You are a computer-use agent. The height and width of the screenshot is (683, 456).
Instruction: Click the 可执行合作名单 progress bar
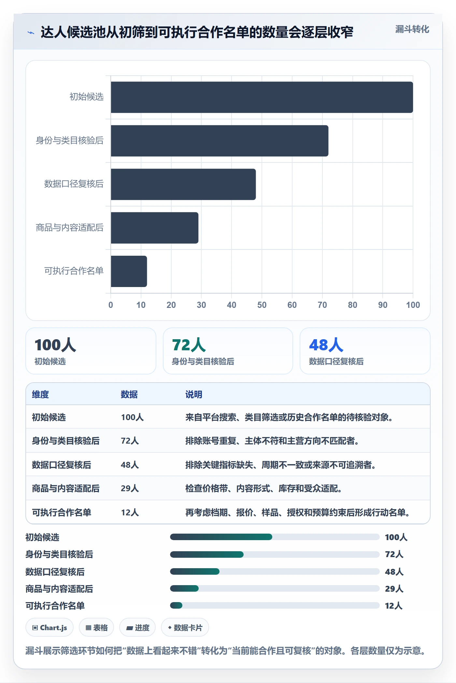point(275,605)
